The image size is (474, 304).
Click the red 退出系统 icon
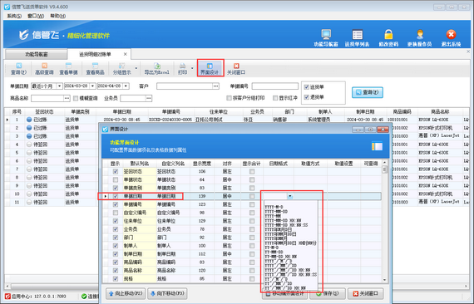point(451,34)
